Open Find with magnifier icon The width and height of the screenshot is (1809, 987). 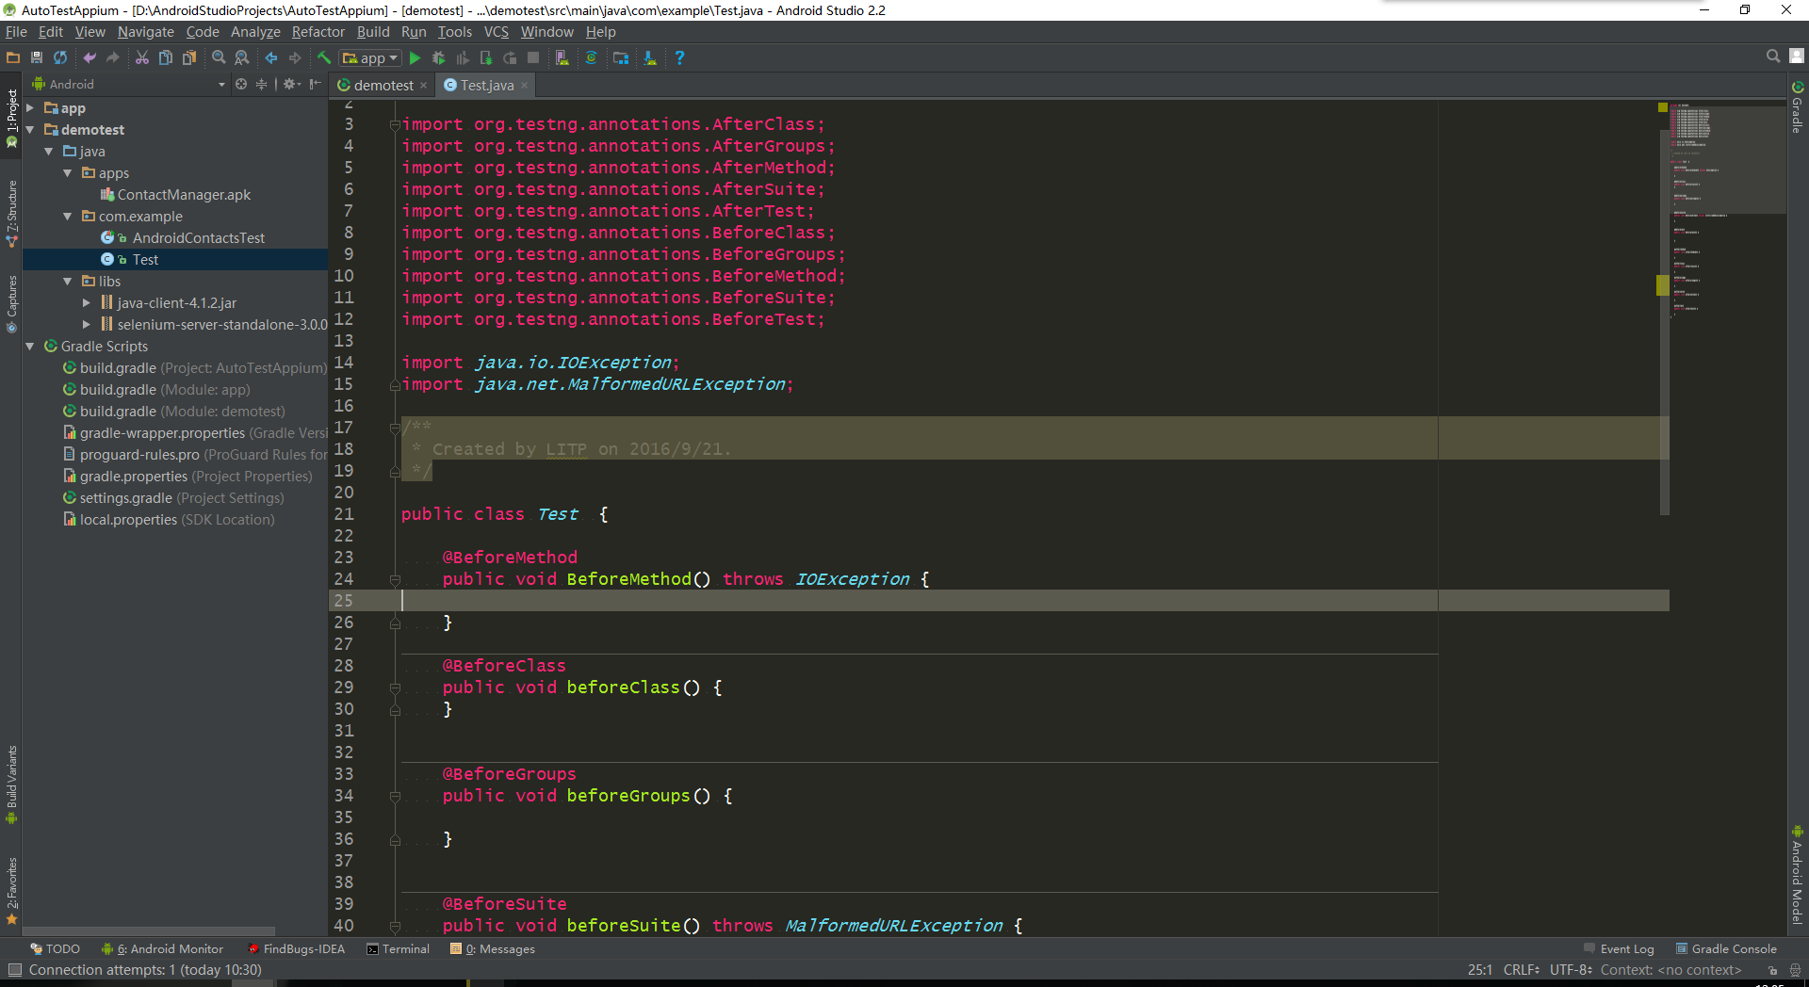coord(219,57)
